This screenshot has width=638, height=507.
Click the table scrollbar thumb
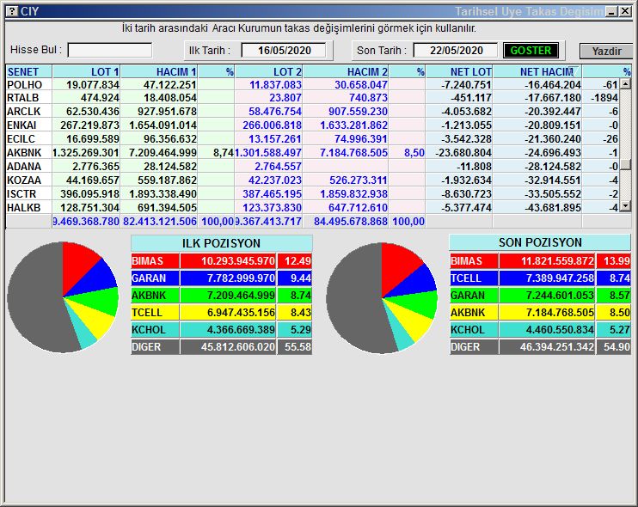625,165
